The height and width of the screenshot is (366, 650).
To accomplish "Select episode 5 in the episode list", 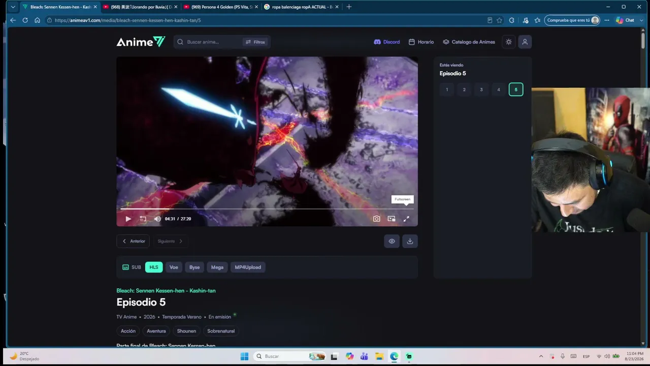I will click(516, 89).
